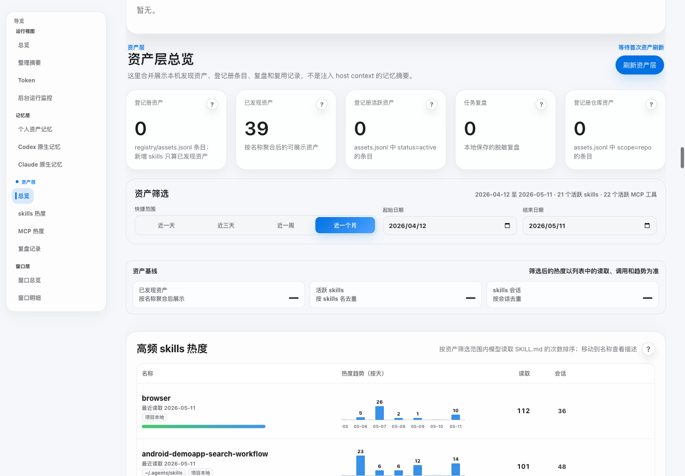The height and width of the screenshot is (476, 685).
Task: Open 窗口总览 sidebar item
Action: 29,280
